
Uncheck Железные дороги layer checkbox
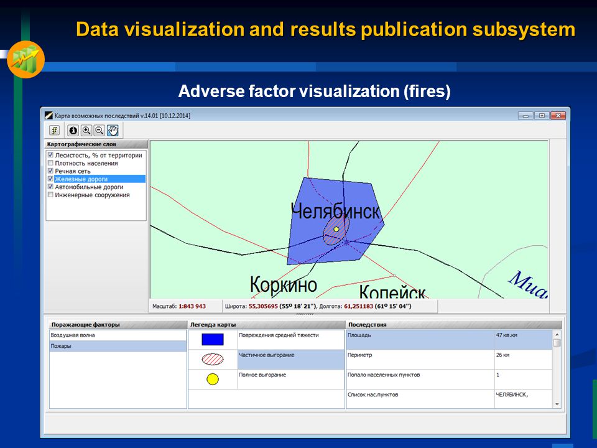pos(50,179)
